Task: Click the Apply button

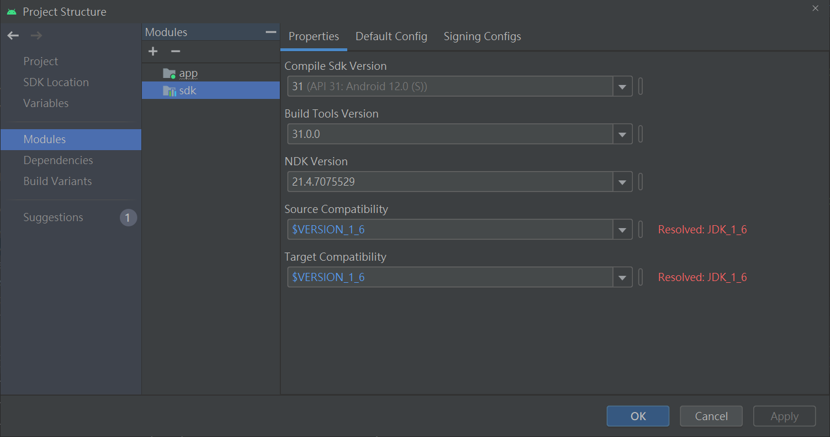Action: [785, 416]
